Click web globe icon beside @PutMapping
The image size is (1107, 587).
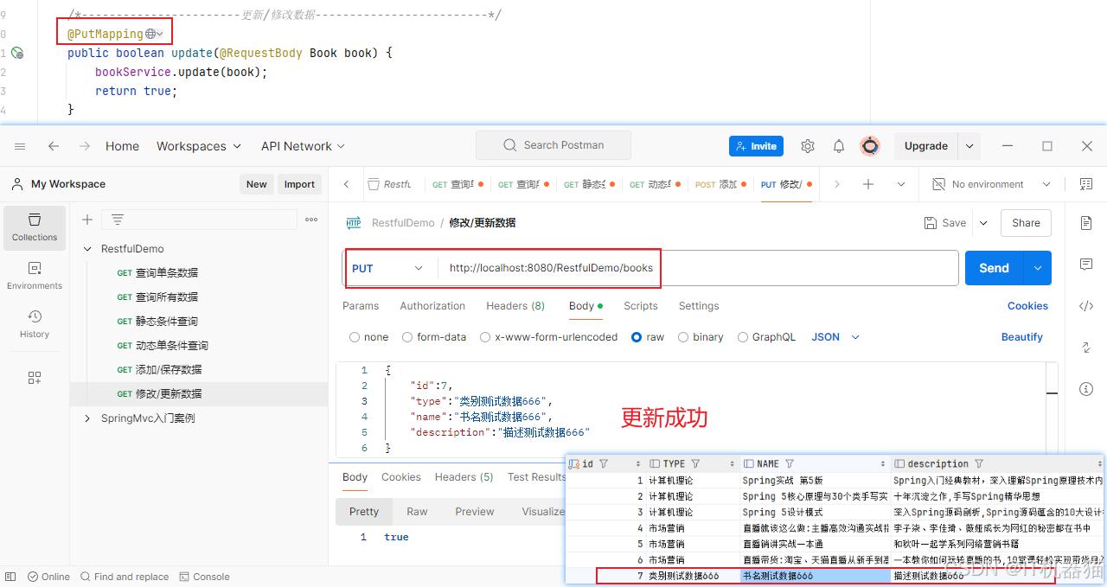tap(150, 34)
